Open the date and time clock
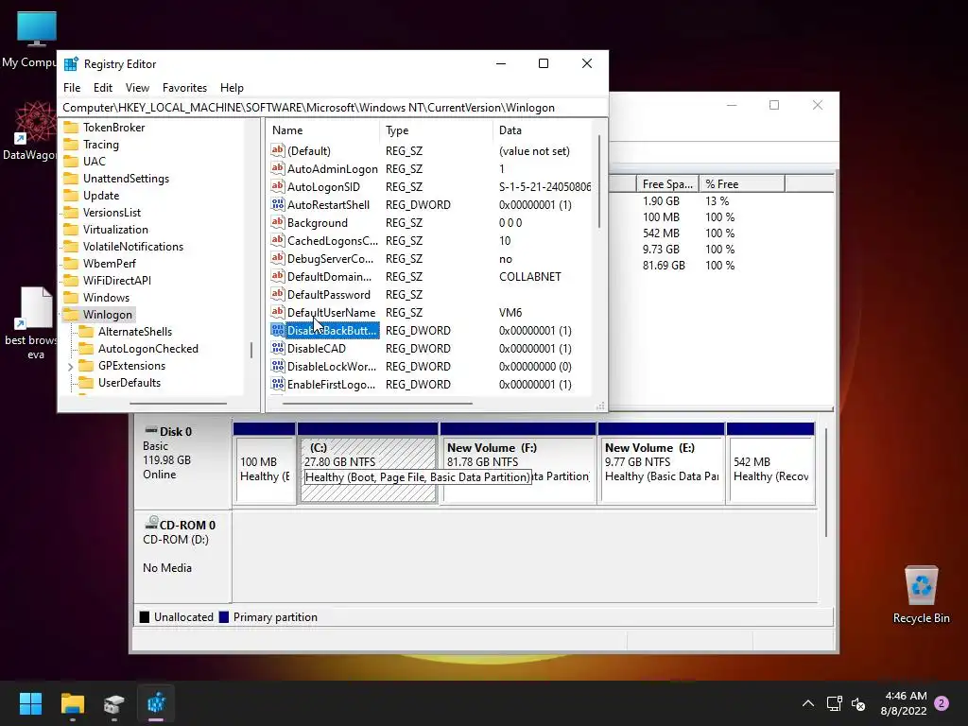The image size is (968, 726). (904, 703)
